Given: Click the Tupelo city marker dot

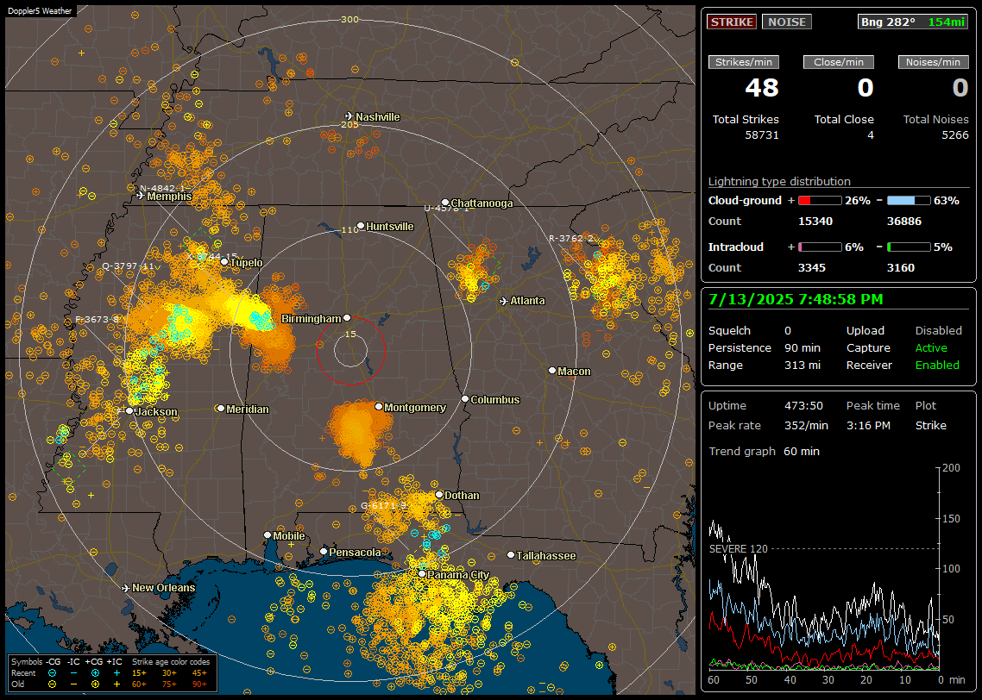Looking at the screenshot, I should [224, 262].
